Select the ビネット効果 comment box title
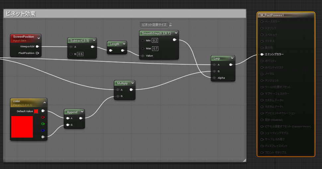This screenshot has height=169, width=322. [x=21, y=14]
